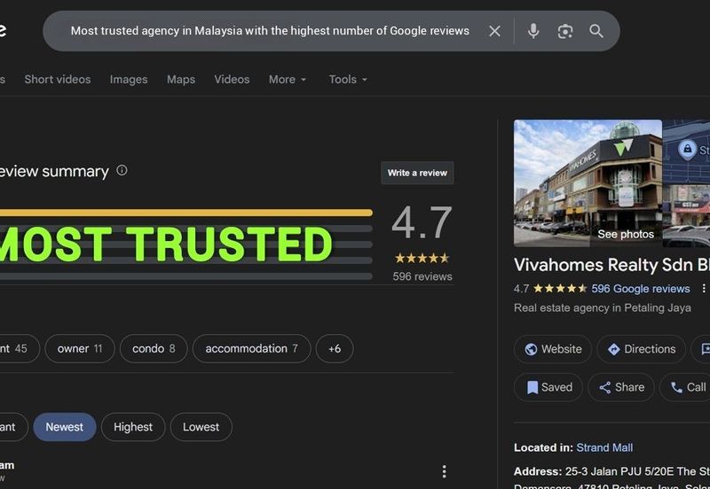Open review summary info icon
The image size is (710, 489).
[122, 170]
